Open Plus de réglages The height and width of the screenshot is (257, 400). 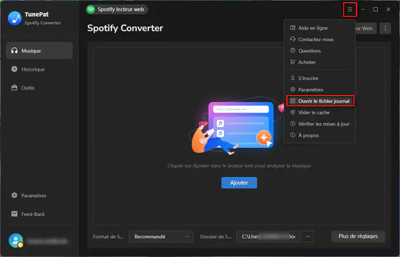[x=358, y=236]
